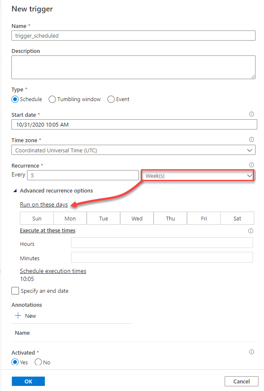Screen dimensions: 264x391
Task: Toggle Fri in Run on these days
Action: 204,218
